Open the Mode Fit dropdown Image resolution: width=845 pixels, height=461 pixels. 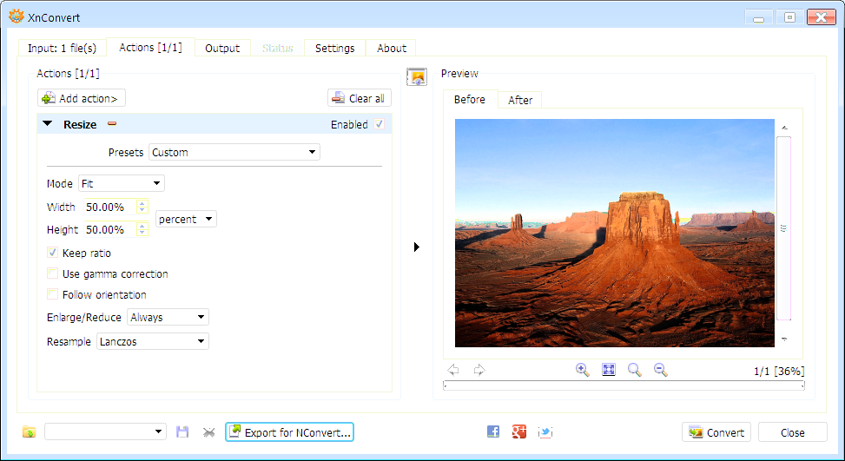tap(122, 184)
